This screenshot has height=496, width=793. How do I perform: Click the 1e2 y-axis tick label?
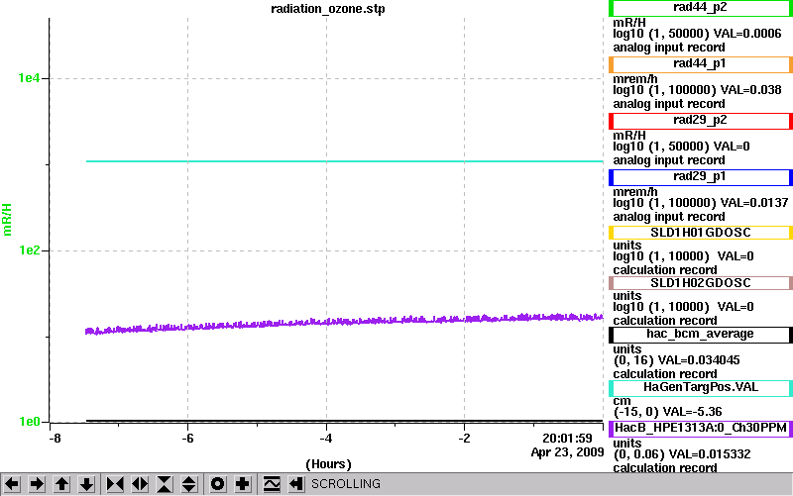pos(29,250)
